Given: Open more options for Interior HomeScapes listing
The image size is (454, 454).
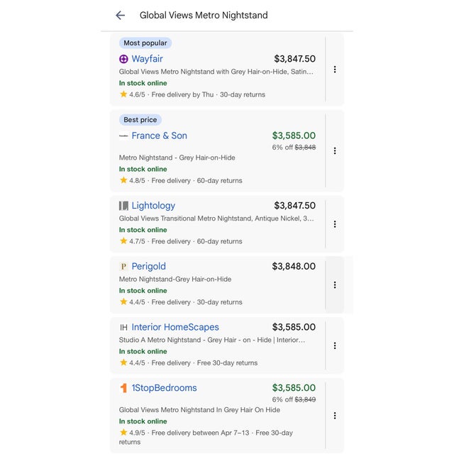Looking at the screenshot, I should (335, 345).
